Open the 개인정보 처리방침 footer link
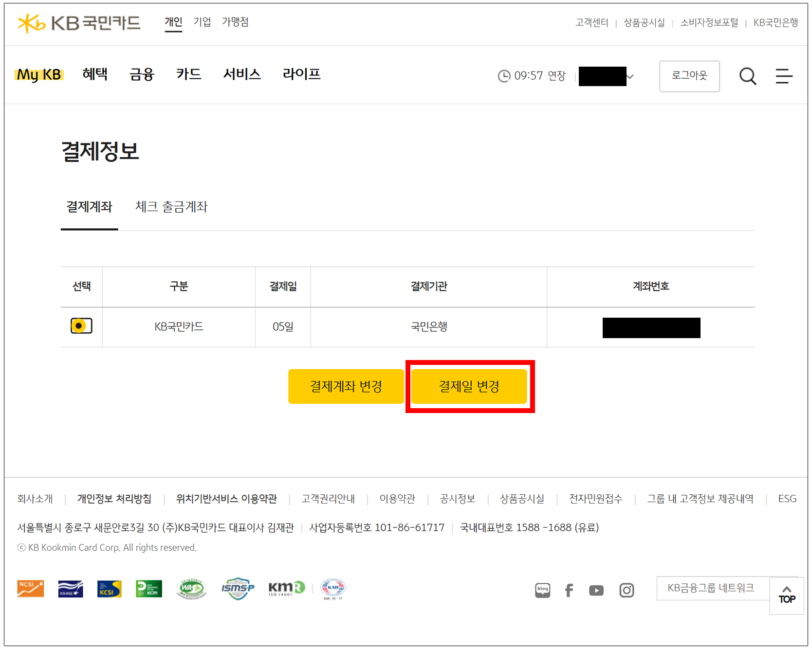 pos(114,499)
